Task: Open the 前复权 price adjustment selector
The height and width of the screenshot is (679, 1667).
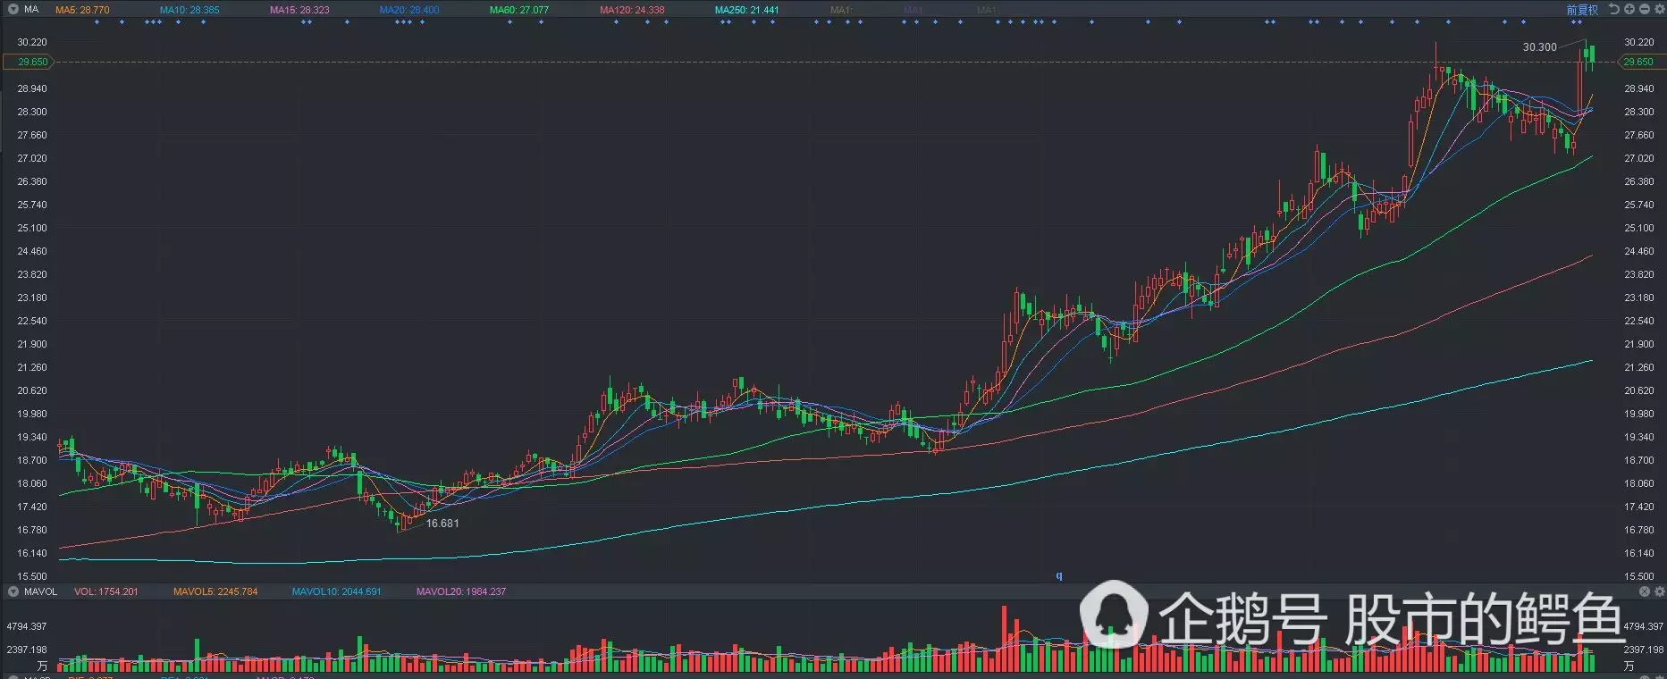Action: pyautogui.click(x=1582, y=10)
